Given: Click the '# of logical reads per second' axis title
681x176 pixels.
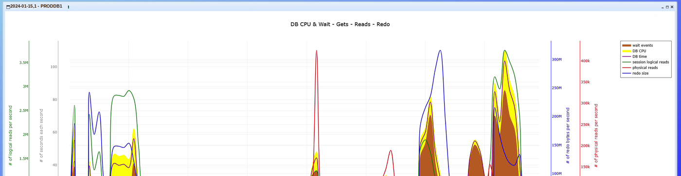Looking at the screenshot, I should pos(11,136).
